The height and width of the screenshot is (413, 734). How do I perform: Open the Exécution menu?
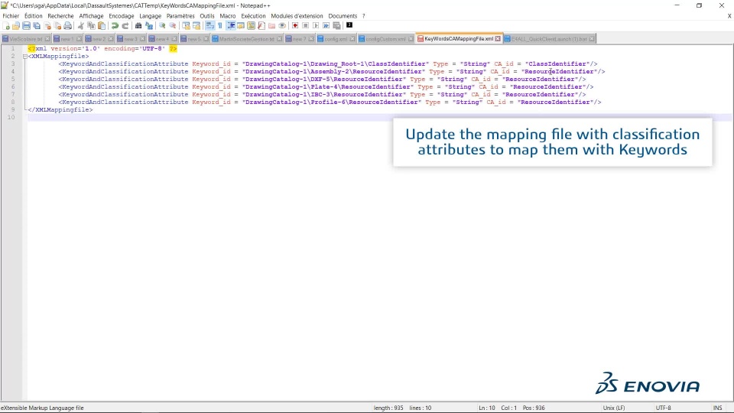(253, 16)
